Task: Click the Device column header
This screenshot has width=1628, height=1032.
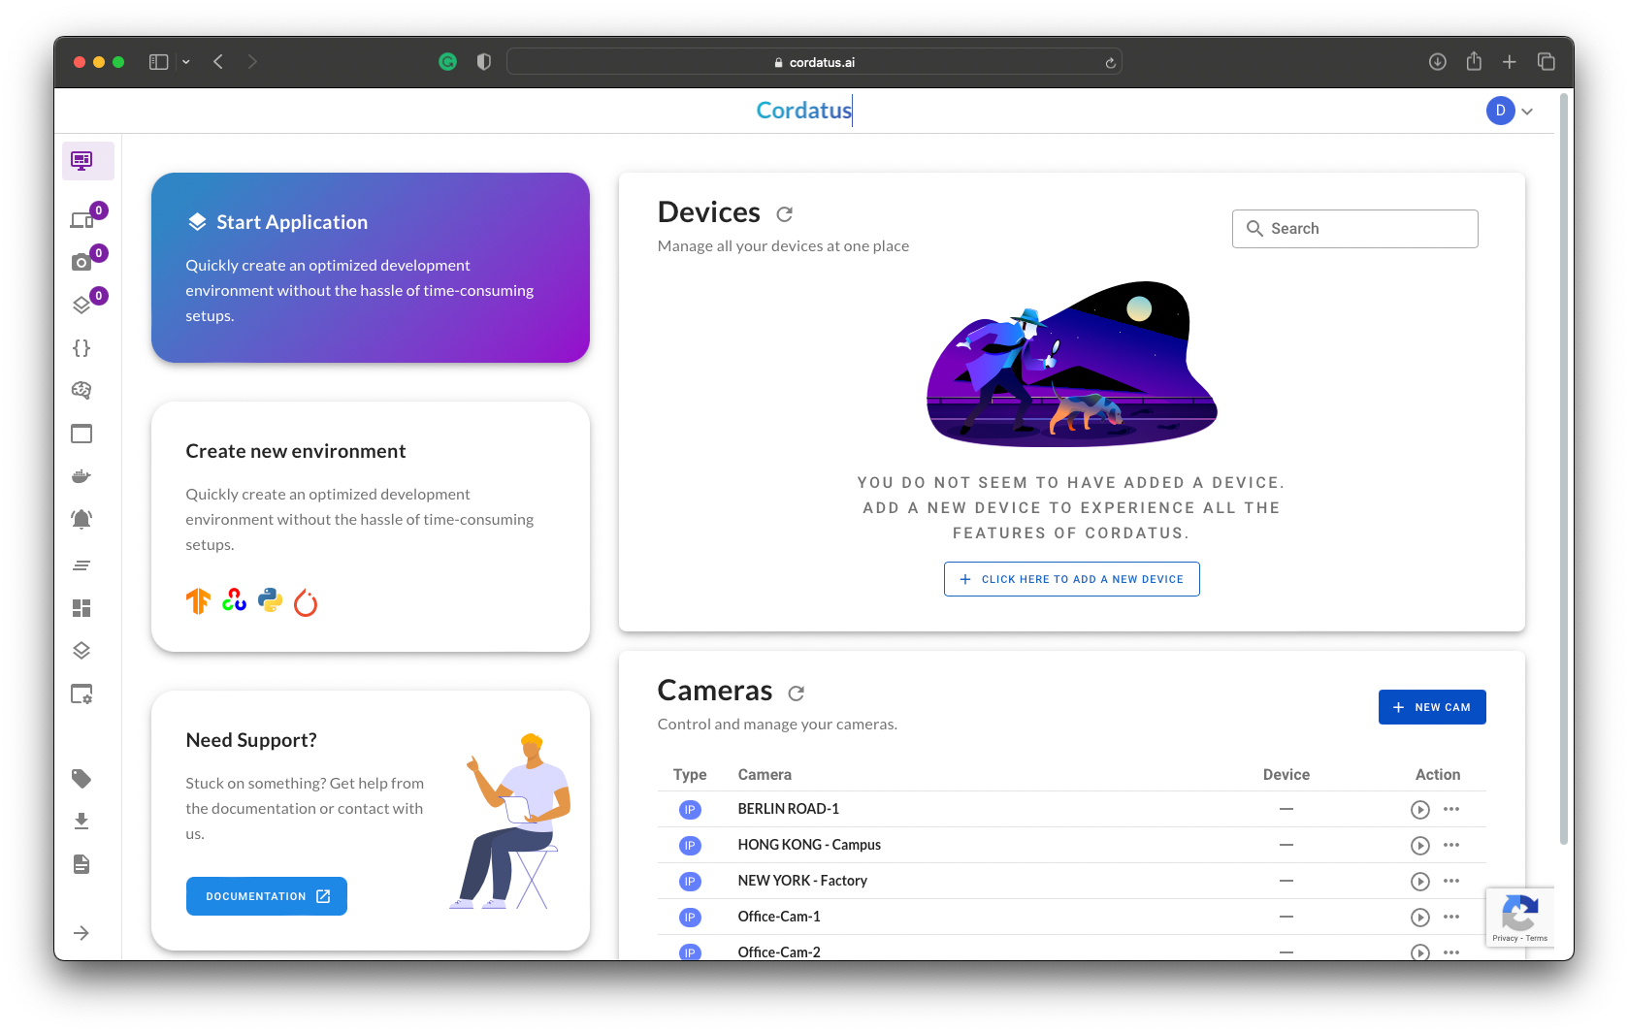Action: pos(1286,775)
